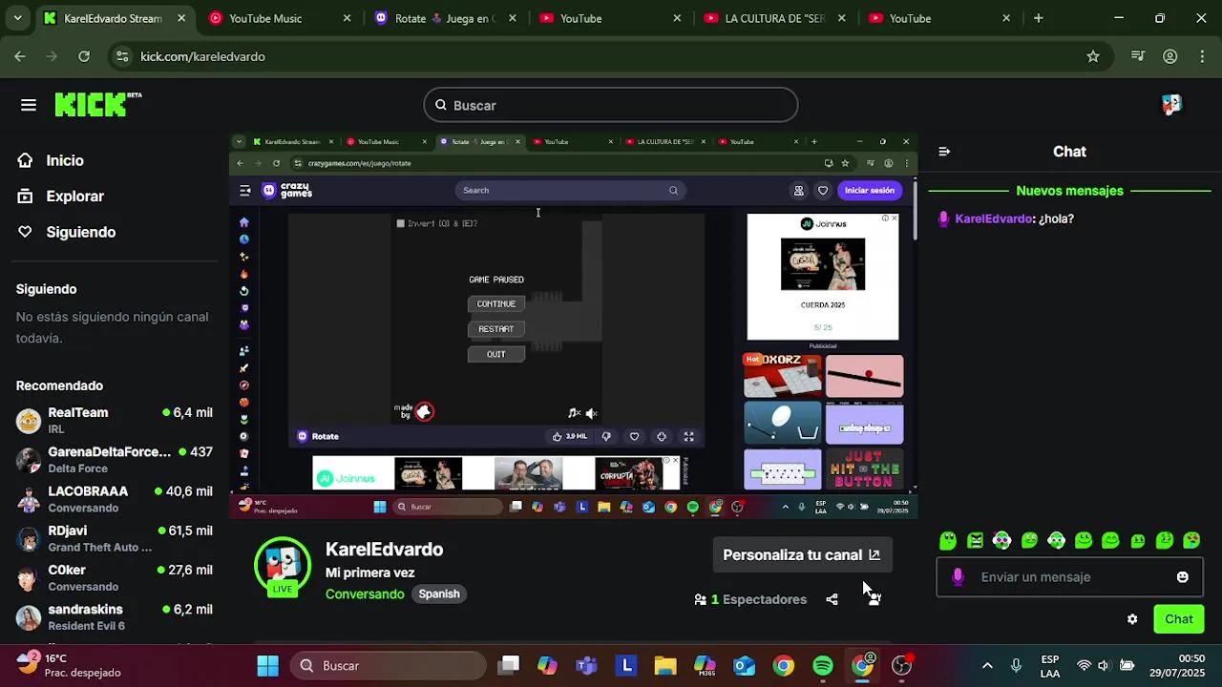Open Microsoft 365 from taskbar
The image size is (1222, 687).
(x=705, y=665)
